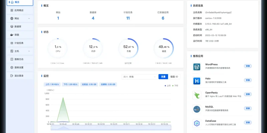Image resolution: width=267 pixels, height=133 pixels.
Task: Toggle the 上行 legend series dot
Action: (x=165, y=86)
